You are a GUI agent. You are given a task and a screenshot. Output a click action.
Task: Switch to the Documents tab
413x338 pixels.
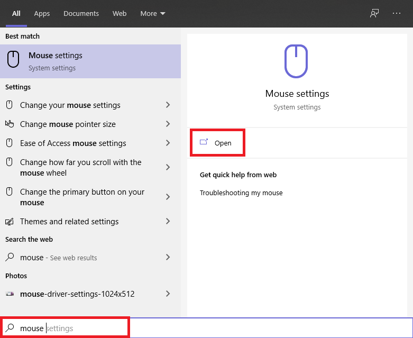81,14
